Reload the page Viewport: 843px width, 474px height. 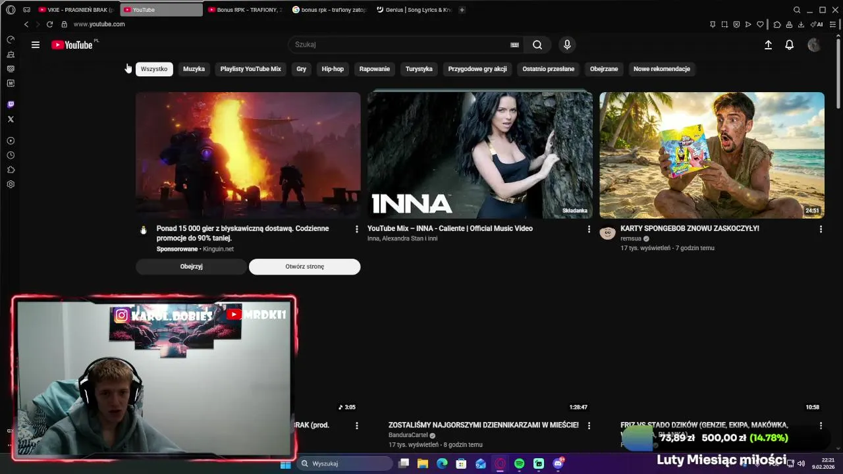[49, 24]
